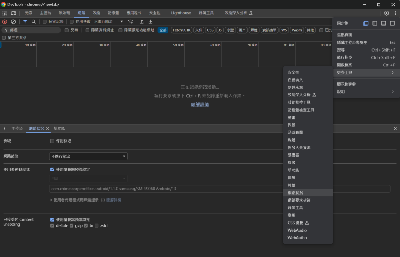The width and height of the screenshot is (400, 257).
Task: Check 隱藏擴充功能網址 checkbox
Action: tap(120, 30)
